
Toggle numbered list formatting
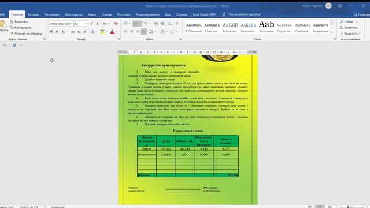point(135,24)
